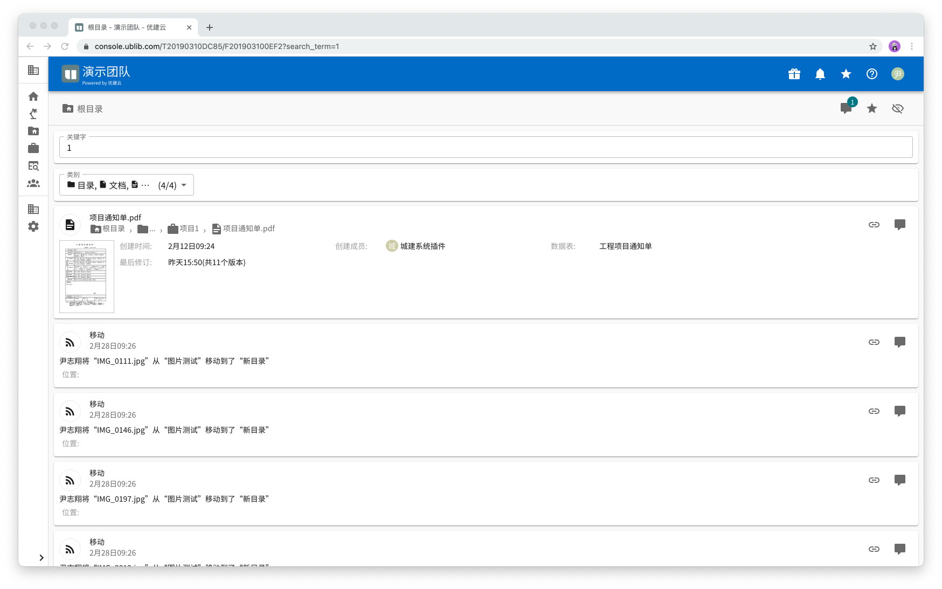This screenshot has width=942, height=589.
Task: Open the 类别 category dropdown
Action: [127, 185]
